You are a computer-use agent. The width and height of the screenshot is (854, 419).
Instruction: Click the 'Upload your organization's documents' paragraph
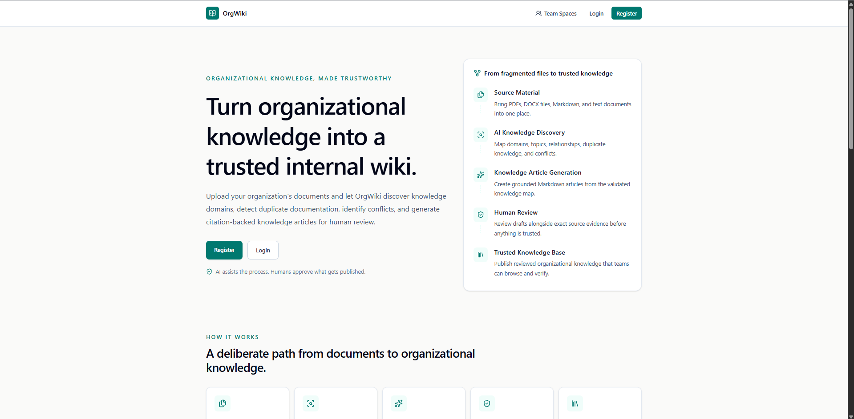pos(326,209)
